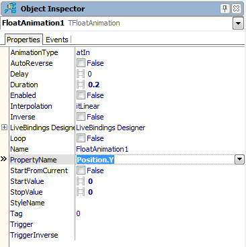
Task: Select the Delay property label
Action: 19,74
